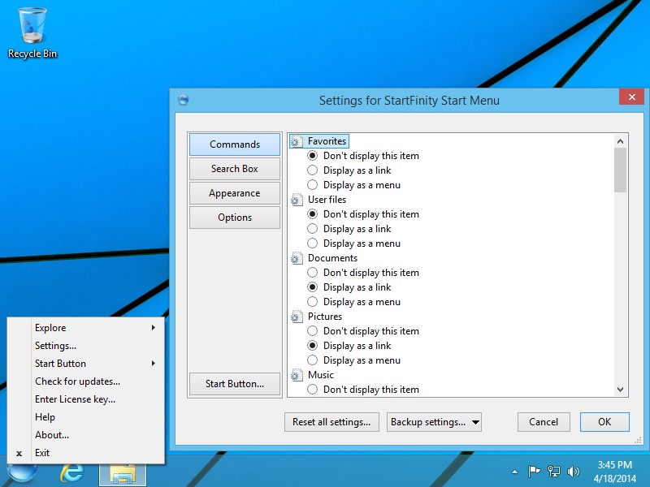Click the volume speaker tray icon
Screen dimensions: 650x487
pyautogui.click(x=574, y=472)
